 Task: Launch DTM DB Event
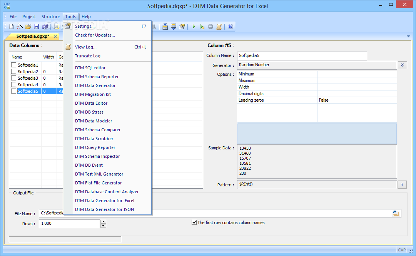coord(107,165)
